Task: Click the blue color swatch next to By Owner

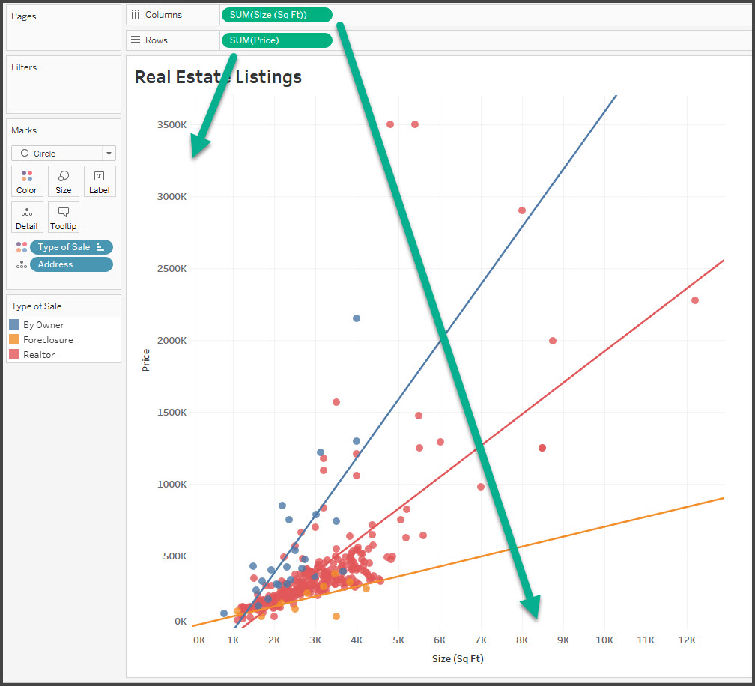Action: coord(16,324)
